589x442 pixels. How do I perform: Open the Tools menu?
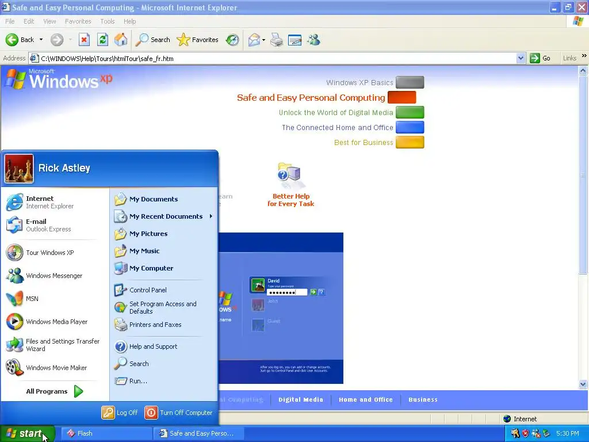tap(107, 21)
